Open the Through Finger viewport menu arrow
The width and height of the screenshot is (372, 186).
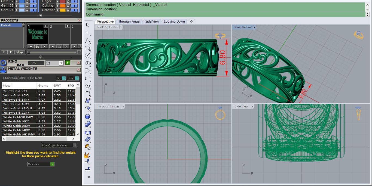(123, 106)
